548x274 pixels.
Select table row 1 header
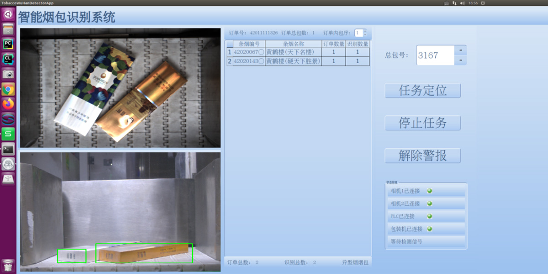230,52
